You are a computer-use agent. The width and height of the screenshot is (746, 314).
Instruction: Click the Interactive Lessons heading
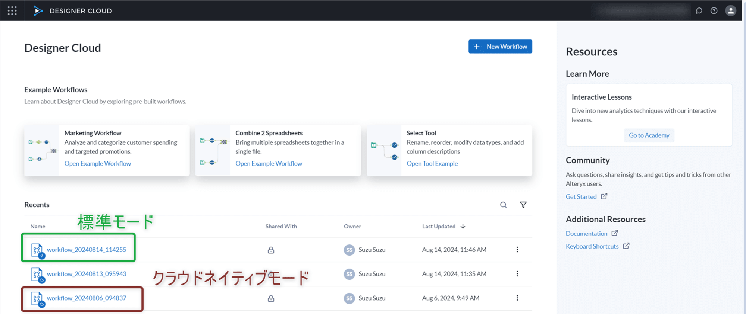tap(602, 97)
